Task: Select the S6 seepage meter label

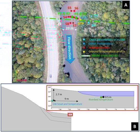Action: pos(76,8)
